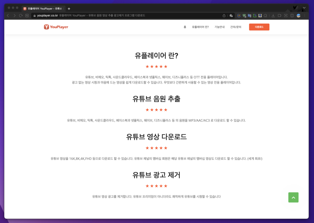Click the 16K,8K,4K,FHD description text
Image resolution: width=314 pixels, height=223 pixels.
(156, 159)
